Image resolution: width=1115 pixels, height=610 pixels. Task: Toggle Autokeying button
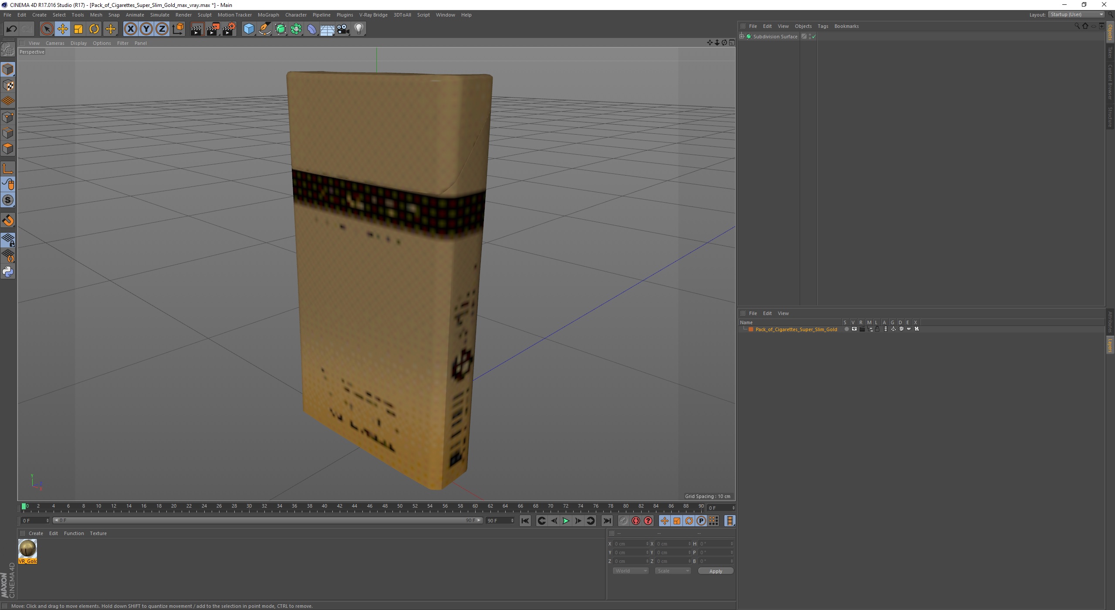pyautogui.click(x=636, y=521)
